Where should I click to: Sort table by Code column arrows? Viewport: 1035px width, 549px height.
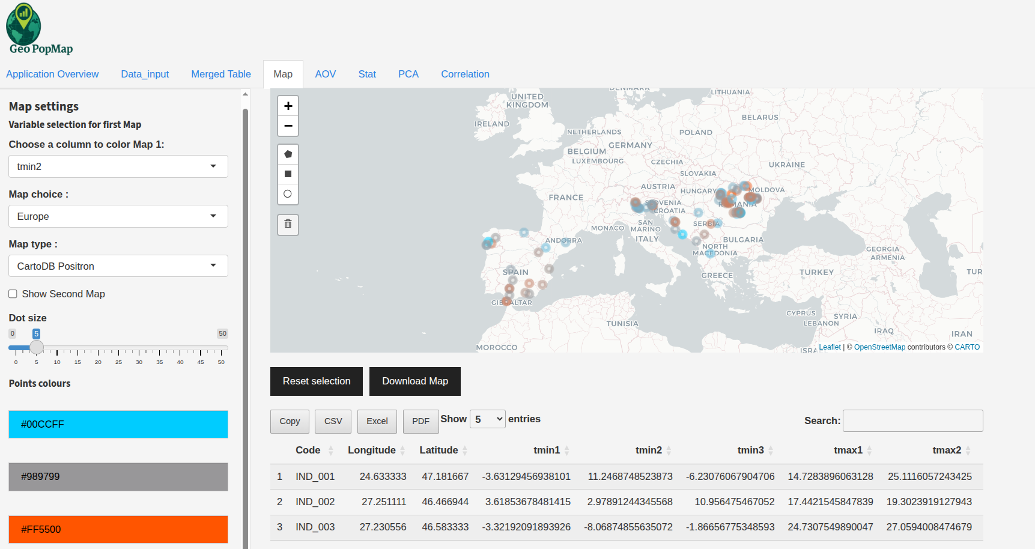tap(330, 450)
